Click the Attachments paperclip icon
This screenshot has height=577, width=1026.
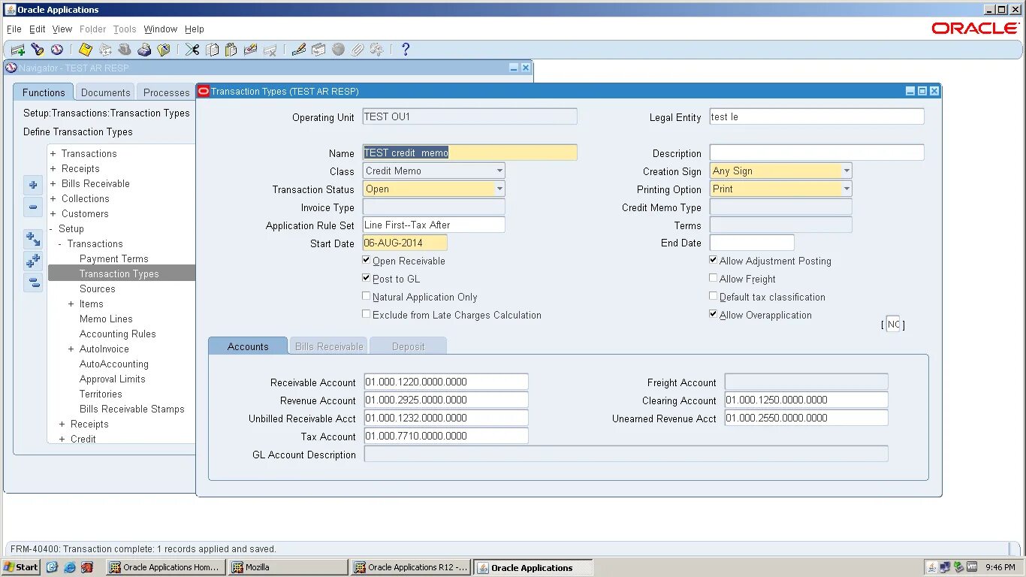point(358,50)
